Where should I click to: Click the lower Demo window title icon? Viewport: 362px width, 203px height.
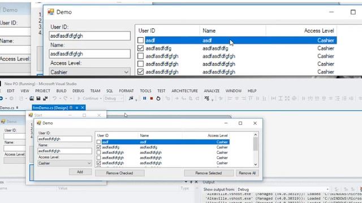coord(39,123)
